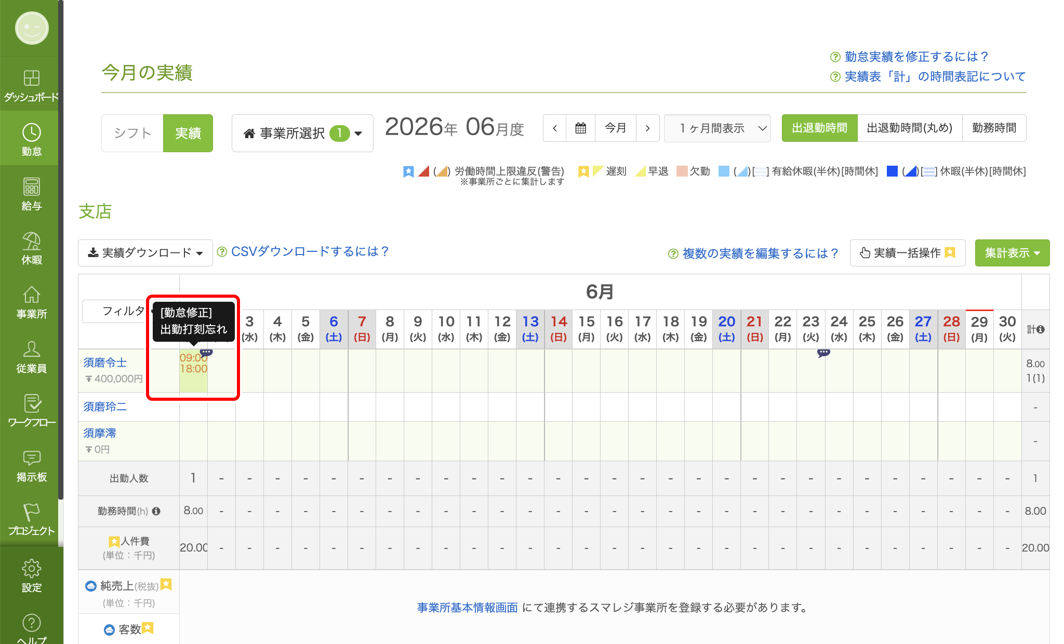This screenshot has width=1064, height=644.
Task: Click the 8.00 勤務時間 total value
Action: pyautogui.click(x=1035, y=511)
